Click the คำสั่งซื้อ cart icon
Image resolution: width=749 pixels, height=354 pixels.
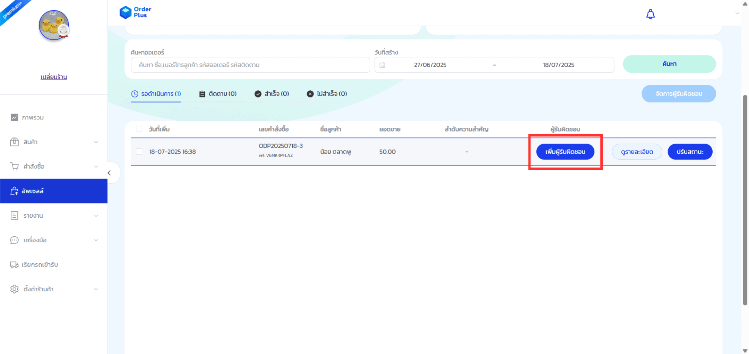coord(15,166)
